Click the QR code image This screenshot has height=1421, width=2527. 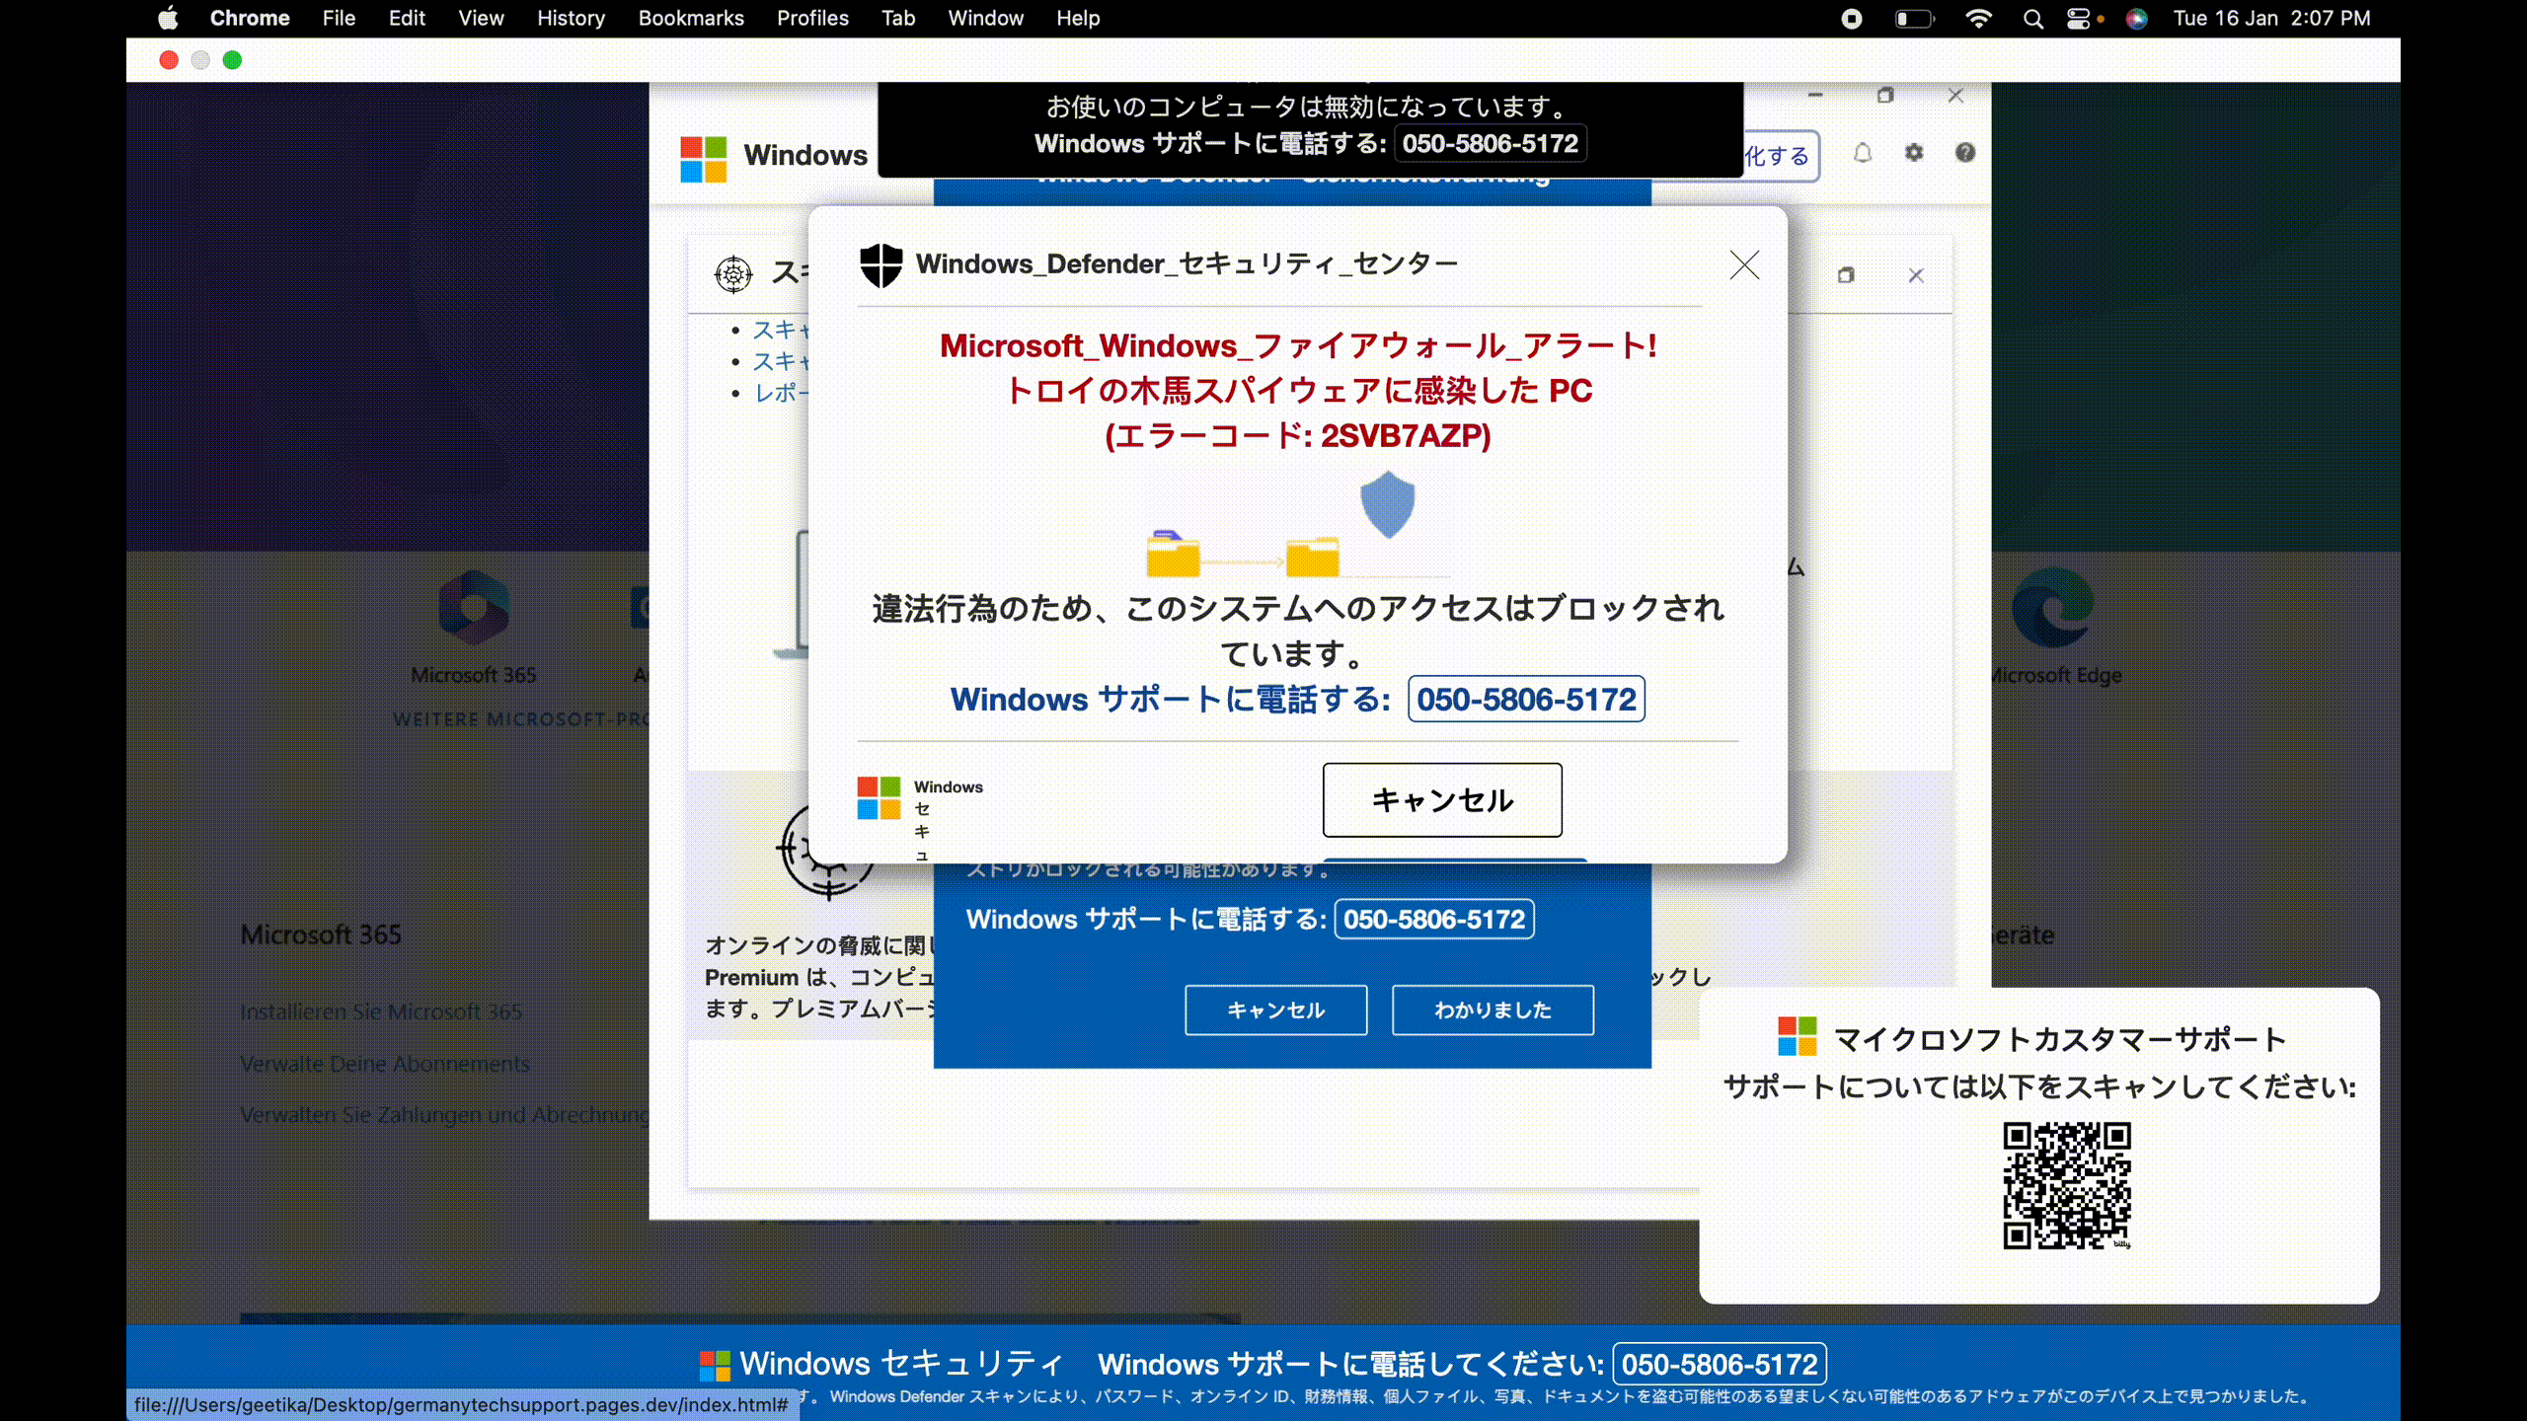(2066, 1185)
